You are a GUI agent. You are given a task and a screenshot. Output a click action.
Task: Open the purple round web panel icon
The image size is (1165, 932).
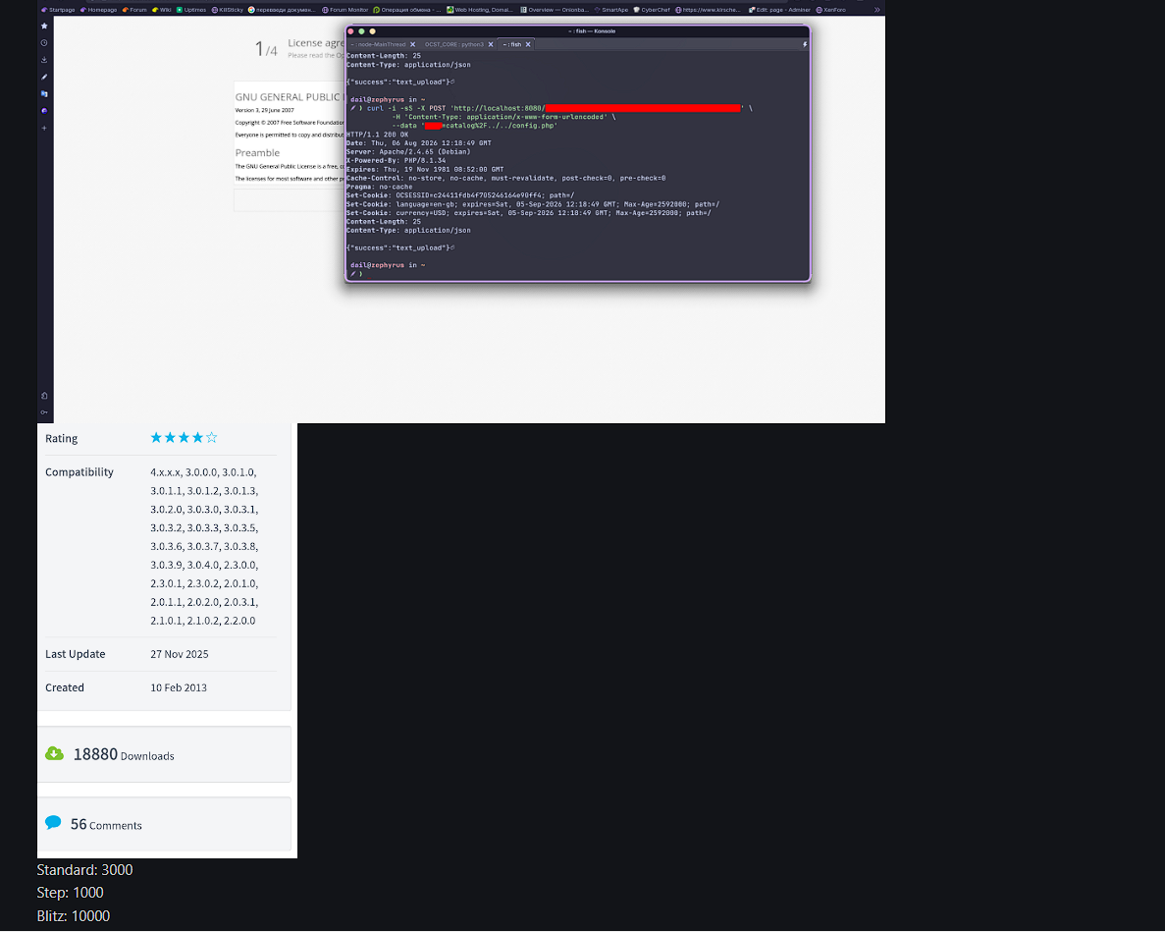44,111
